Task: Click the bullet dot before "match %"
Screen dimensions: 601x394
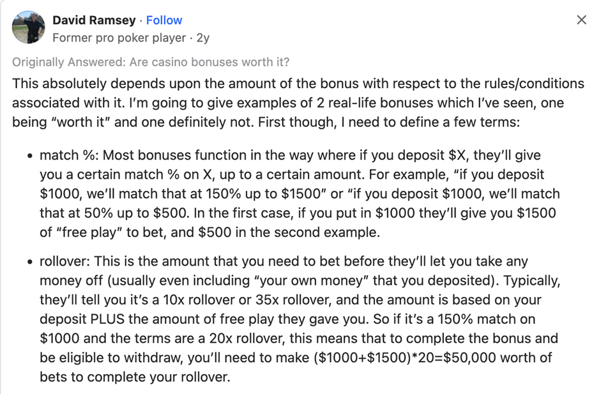Action: [29, 156]
